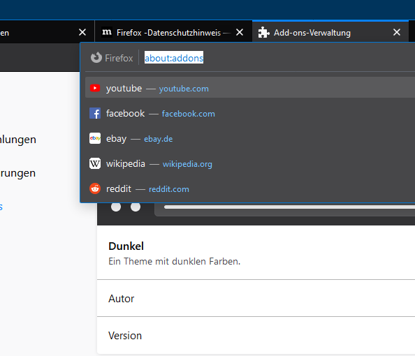Switch to the Firefox Datenschutzhinweis tab
Image resolution: width=415 pixels, height=356 pixels.
173,32
